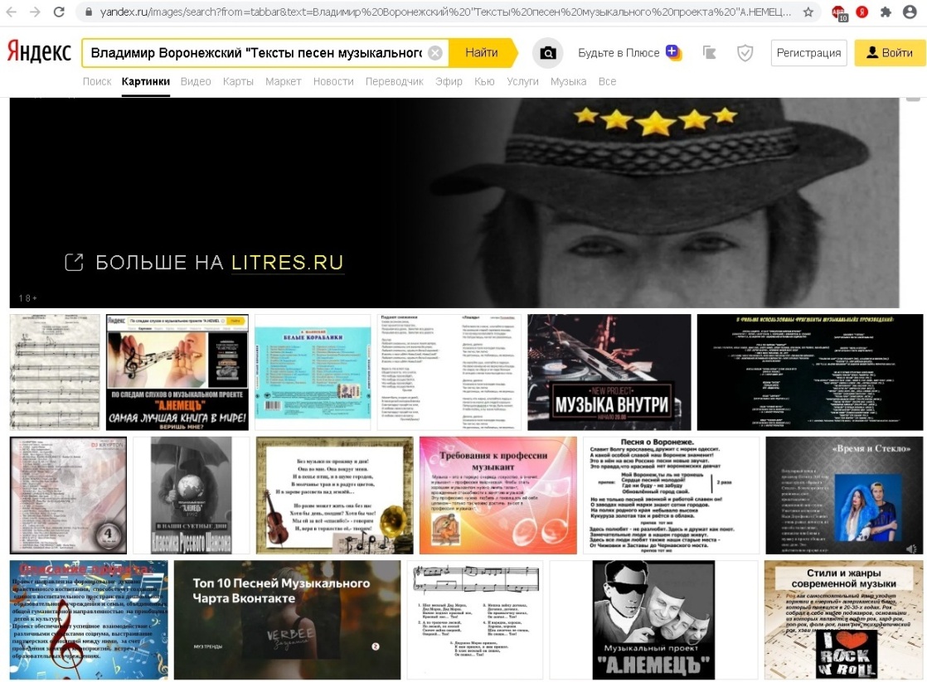Open the МУЗЫКА ВНУТРИ thumbnail
Screen dimensions: 927x682
point(609,372)
